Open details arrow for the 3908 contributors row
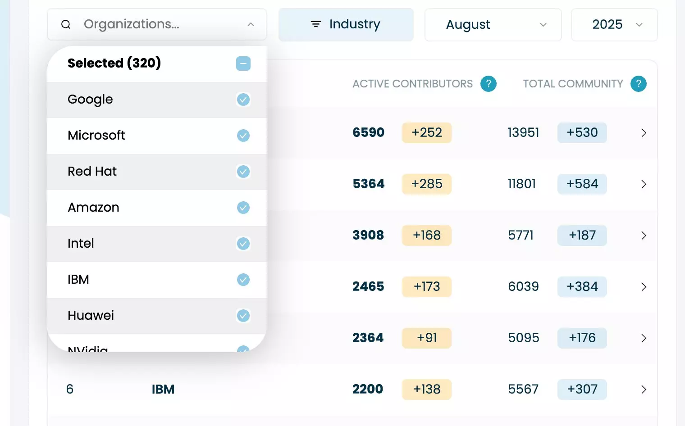This screenshot has height=426, width=685. (x=644, y=236)
